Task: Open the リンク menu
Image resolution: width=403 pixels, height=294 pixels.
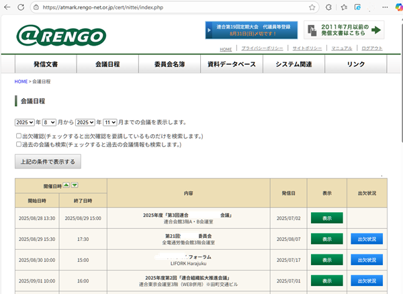Action: click(356, 64)
